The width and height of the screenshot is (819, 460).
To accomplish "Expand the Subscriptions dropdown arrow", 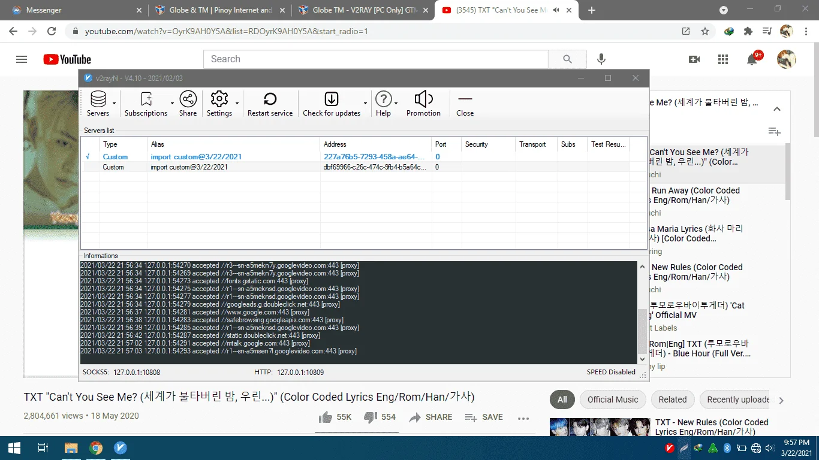I will (x=172, y=104).
